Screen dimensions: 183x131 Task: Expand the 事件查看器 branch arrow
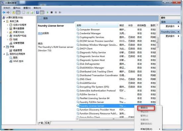point(8,28)
